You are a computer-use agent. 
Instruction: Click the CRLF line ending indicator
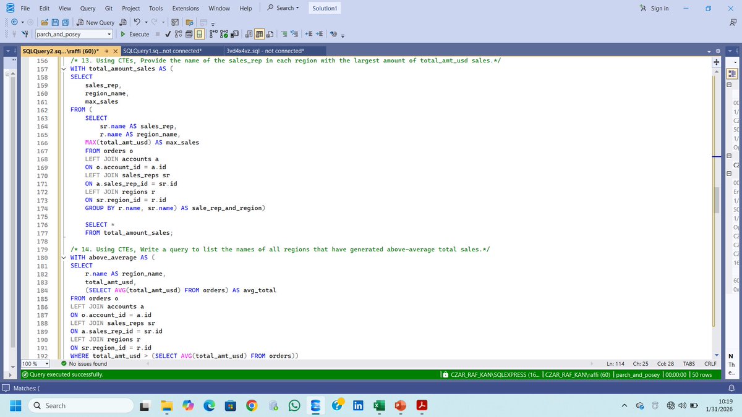[x=710, y=364]
